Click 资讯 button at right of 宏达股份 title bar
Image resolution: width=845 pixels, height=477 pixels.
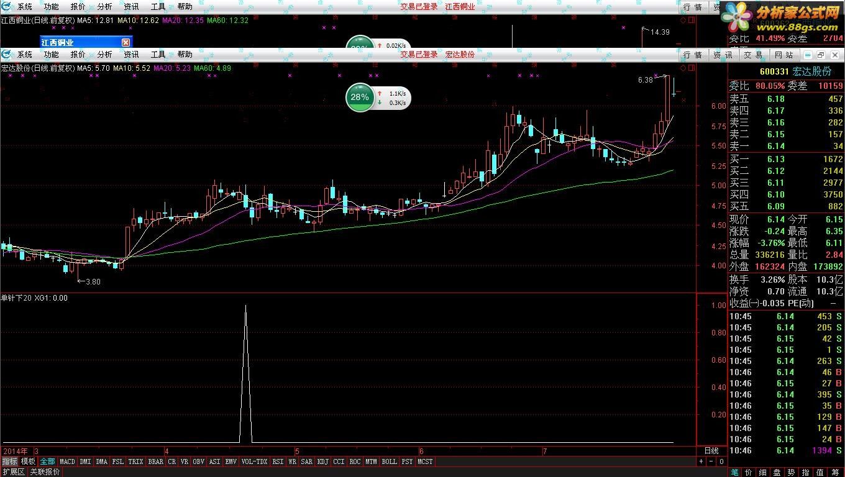(723, 55)
